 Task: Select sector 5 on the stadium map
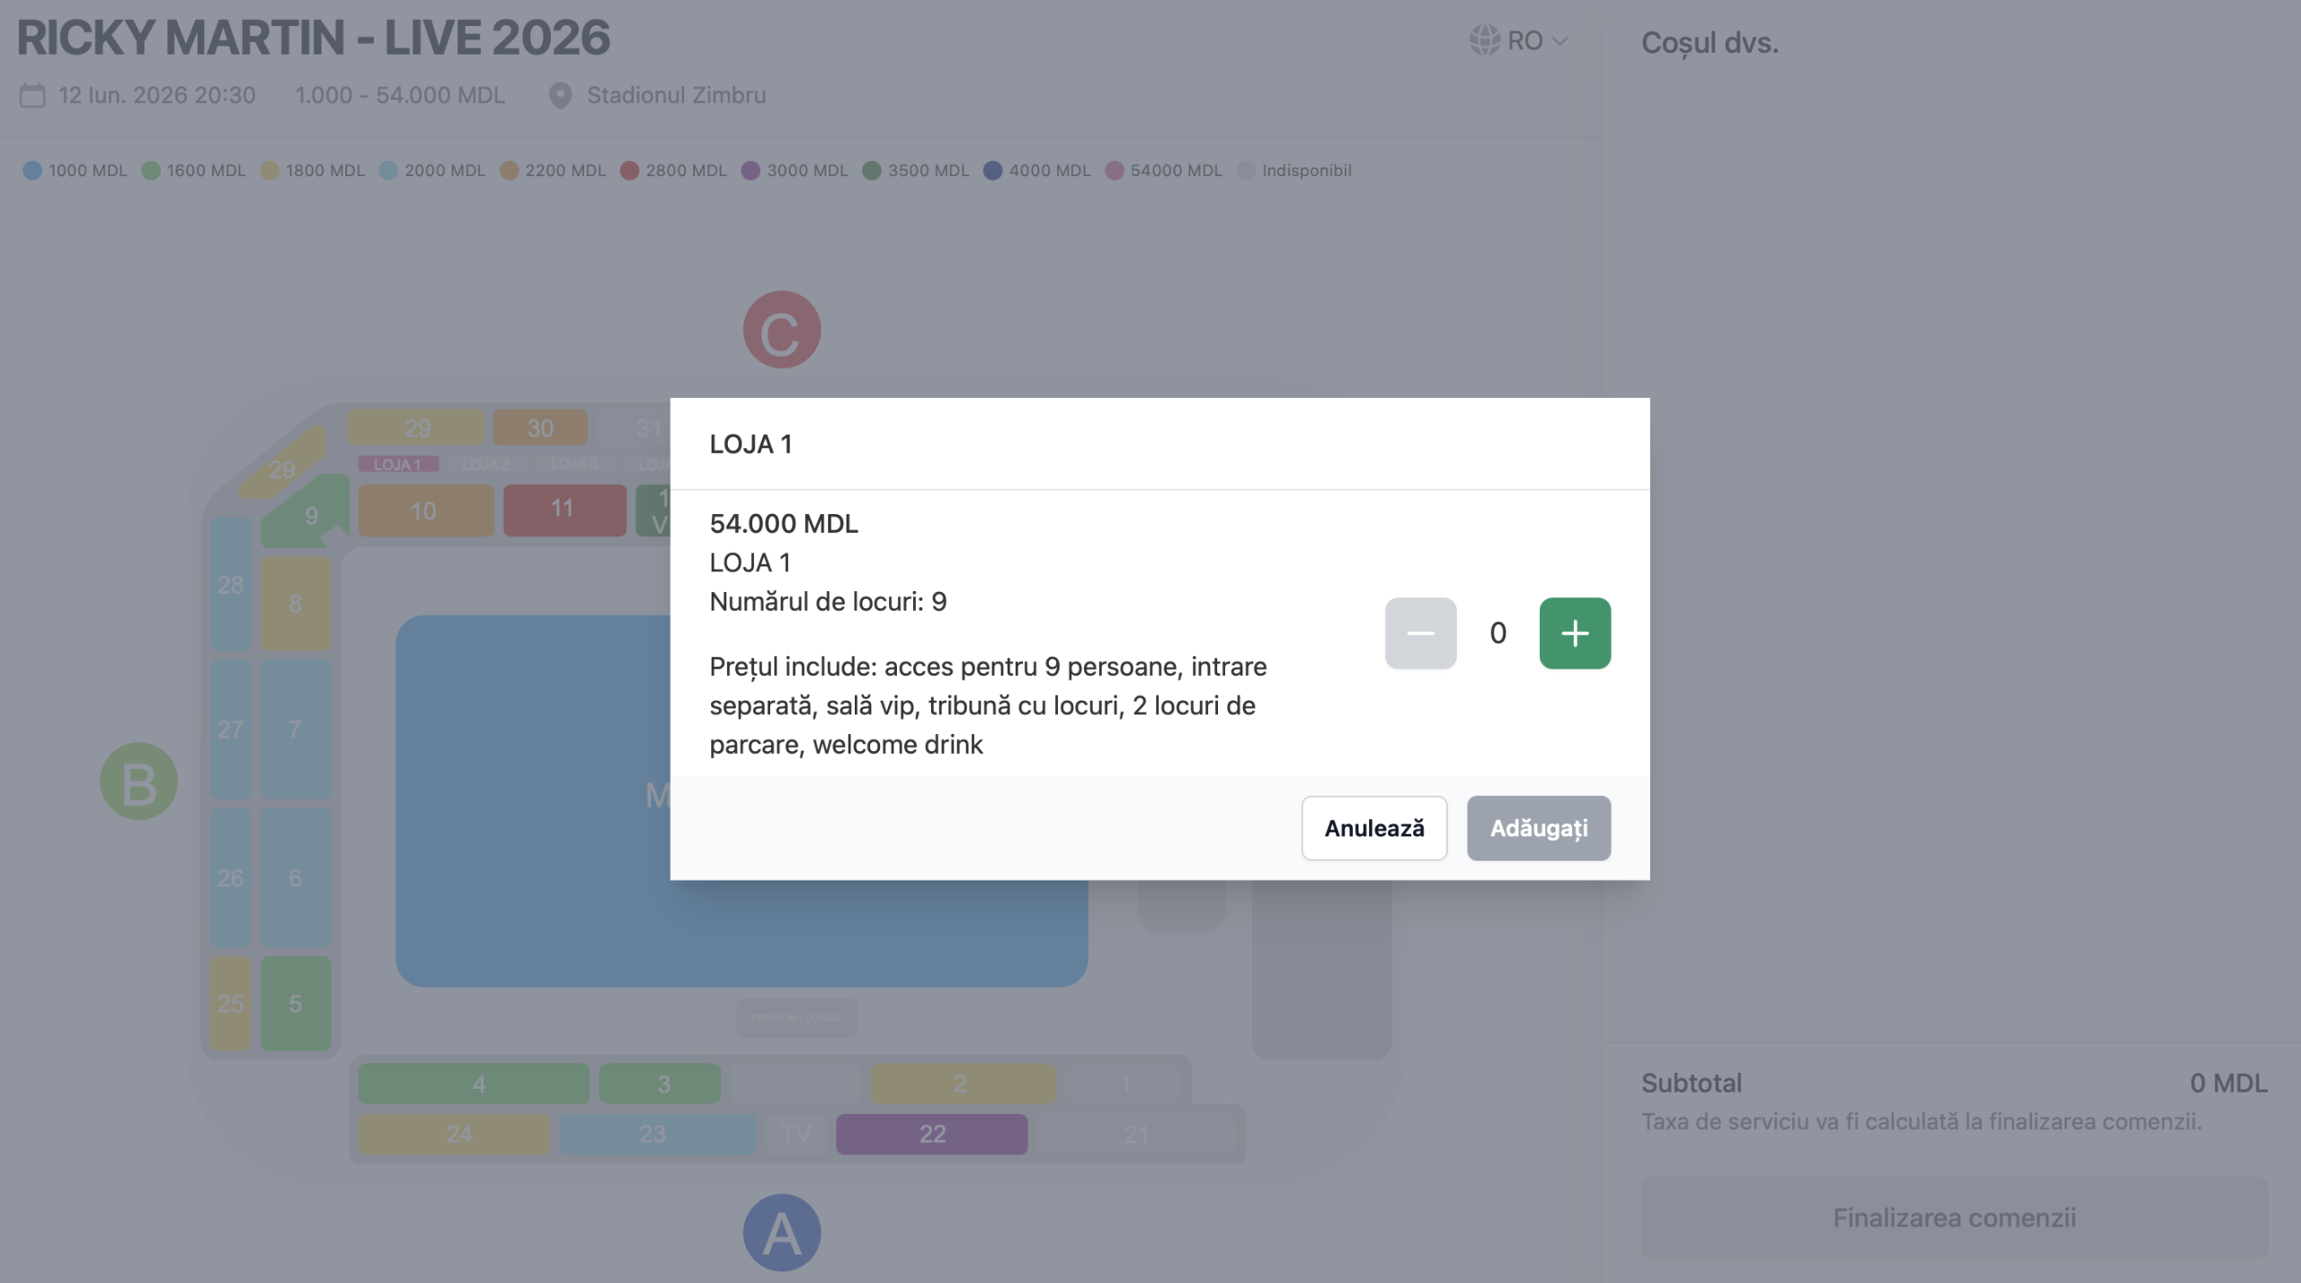coord(296,1003)
